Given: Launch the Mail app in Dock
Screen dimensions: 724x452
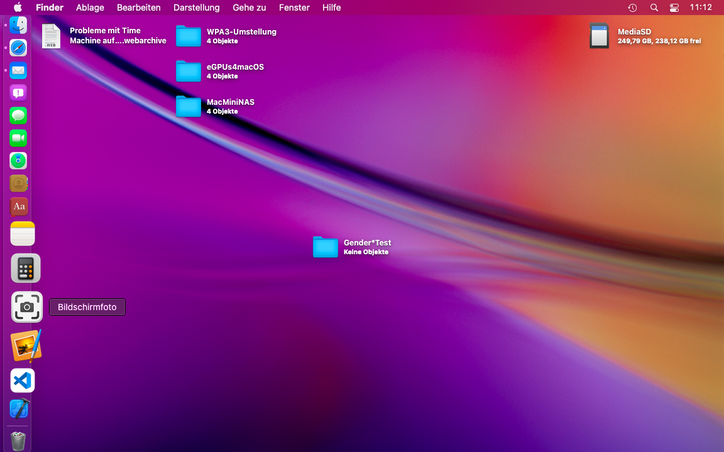Looking at the screenshot, I should click(x=18, y=70).
